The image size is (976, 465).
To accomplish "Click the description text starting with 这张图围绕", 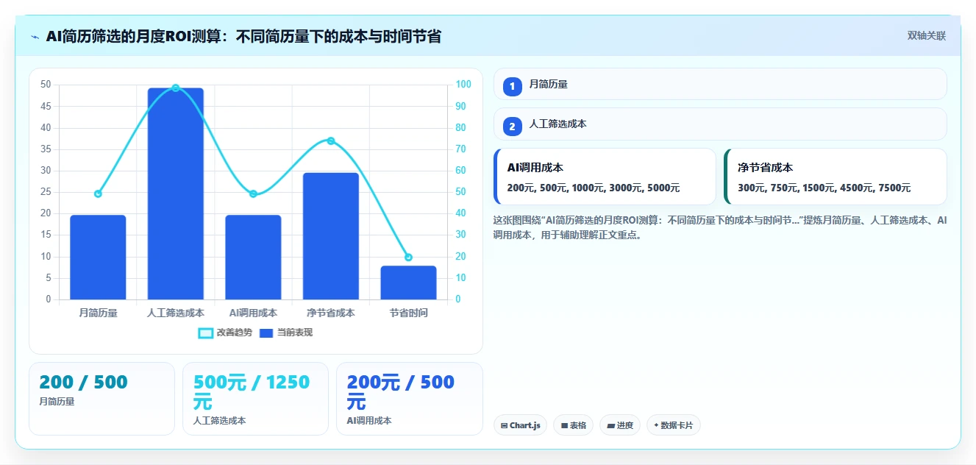I will click(720, 228).
